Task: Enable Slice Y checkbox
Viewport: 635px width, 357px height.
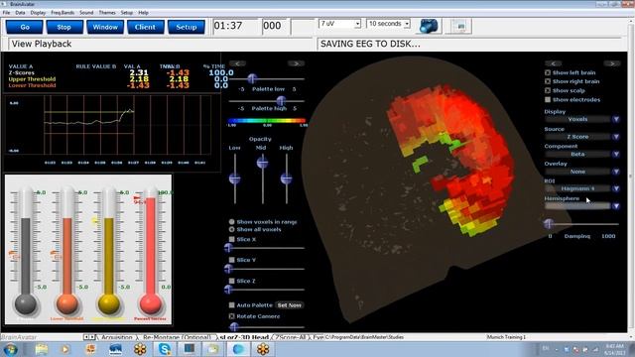Action: pos(231,260)
